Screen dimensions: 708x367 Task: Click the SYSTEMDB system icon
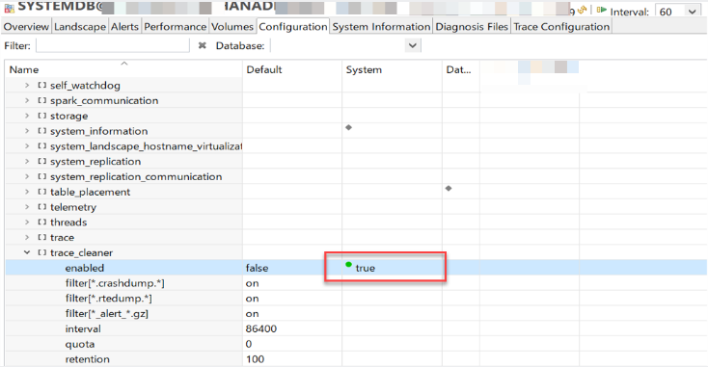point(9,8)
